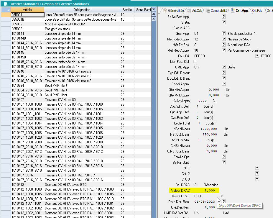Switch to the Généralités tab
This screenshot has height=218, width=273.
(x=174, y=11)
